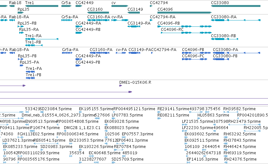
Task: Click the CG3160-PA protein label
Action: (x=101, y=50)
